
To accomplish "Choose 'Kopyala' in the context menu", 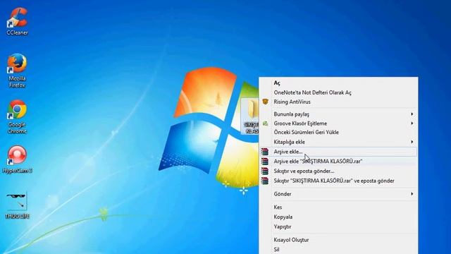I will 338,217.
